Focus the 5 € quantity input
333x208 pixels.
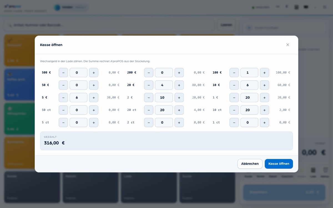click(x=79, y=98)
